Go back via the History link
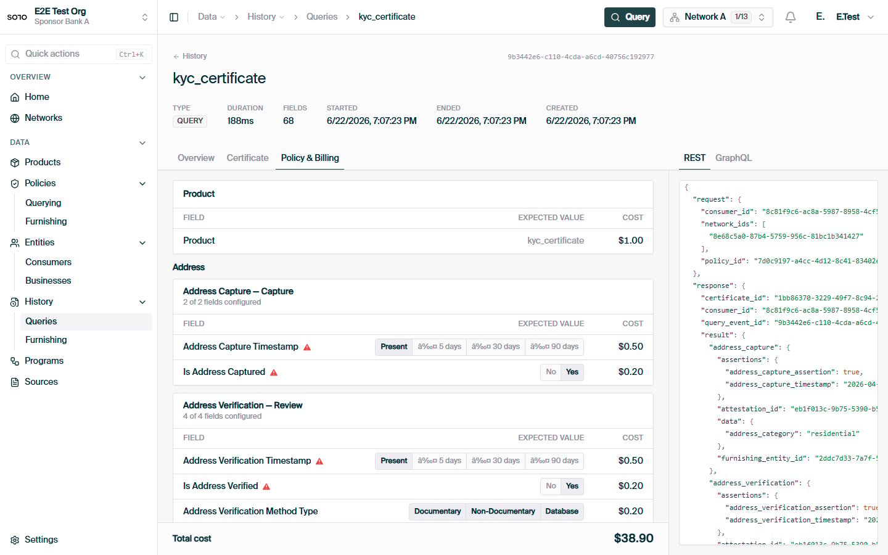888x555 pixels. coord(190,56)
